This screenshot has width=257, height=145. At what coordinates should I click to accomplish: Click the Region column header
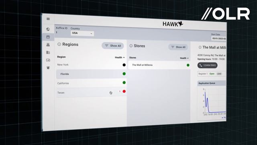point(61,57)
